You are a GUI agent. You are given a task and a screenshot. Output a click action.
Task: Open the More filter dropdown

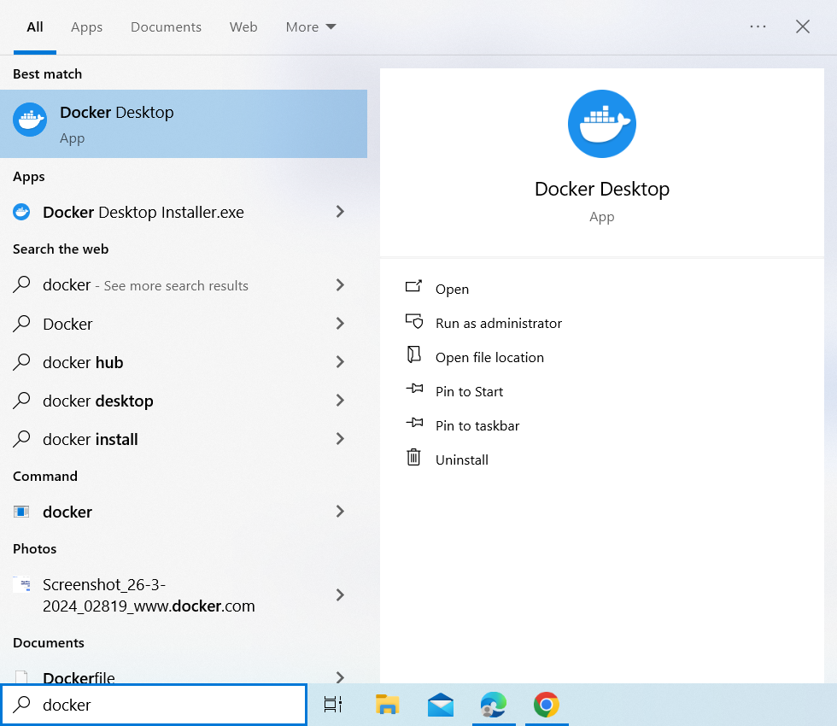pyautogui.click(x=311, y=26)
